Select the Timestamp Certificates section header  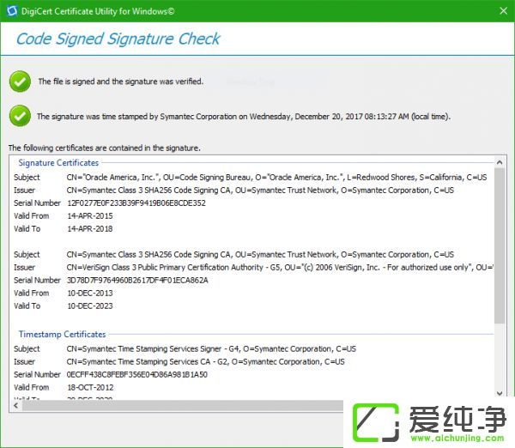62,334
